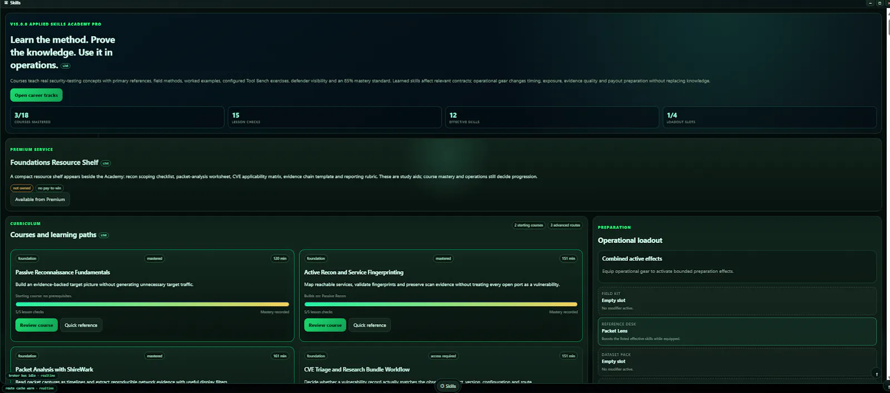Click the LIVE badge beside the 'operations.' headline
This screenshot has height=393, width=890.
pyautogui.click(x=66, y=66)
